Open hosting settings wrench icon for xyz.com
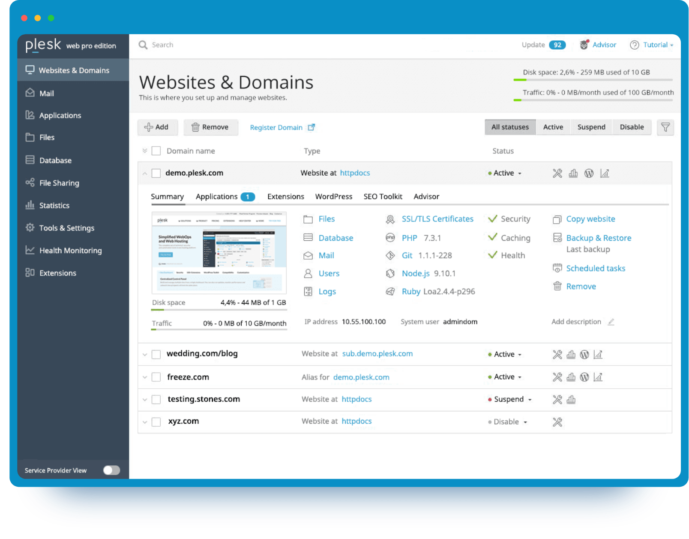This screenshot has width=689, height=539. (557, 422)
